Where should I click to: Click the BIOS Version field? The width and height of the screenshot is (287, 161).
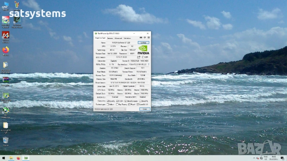(122, 57)
